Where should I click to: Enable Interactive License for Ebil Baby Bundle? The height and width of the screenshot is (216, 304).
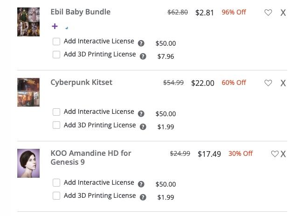click(x=56, y=42)
